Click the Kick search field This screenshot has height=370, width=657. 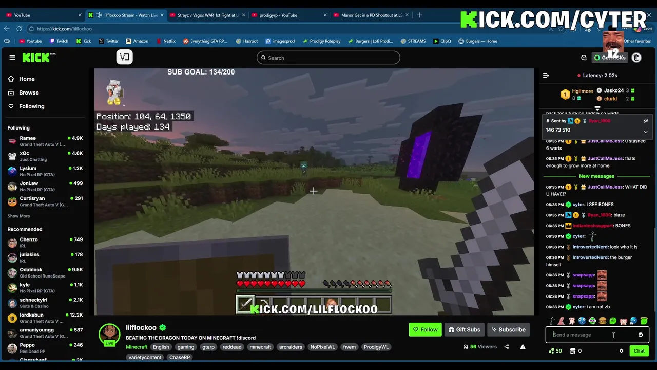[328, 58]
